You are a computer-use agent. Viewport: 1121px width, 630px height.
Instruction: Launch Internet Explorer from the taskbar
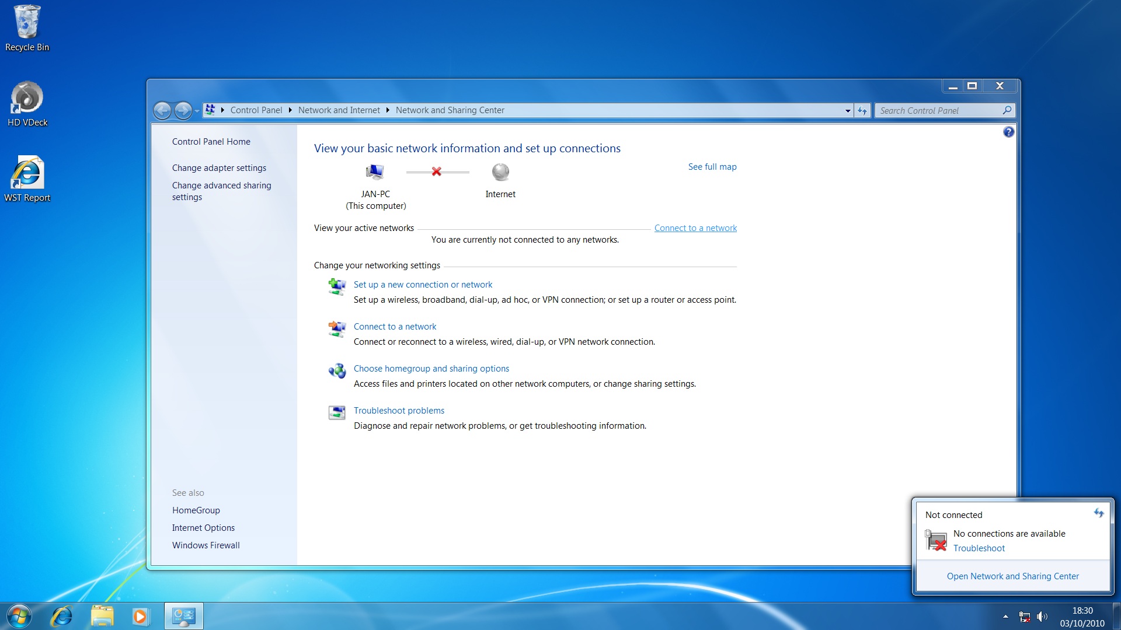(x=62, y=616)
